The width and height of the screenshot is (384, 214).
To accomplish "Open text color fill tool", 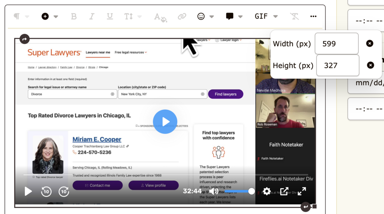I will 161,17.
